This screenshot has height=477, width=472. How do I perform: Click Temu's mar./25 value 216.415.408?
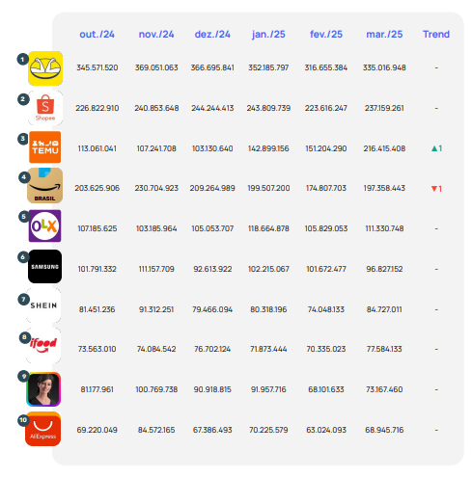coord(384,148)
